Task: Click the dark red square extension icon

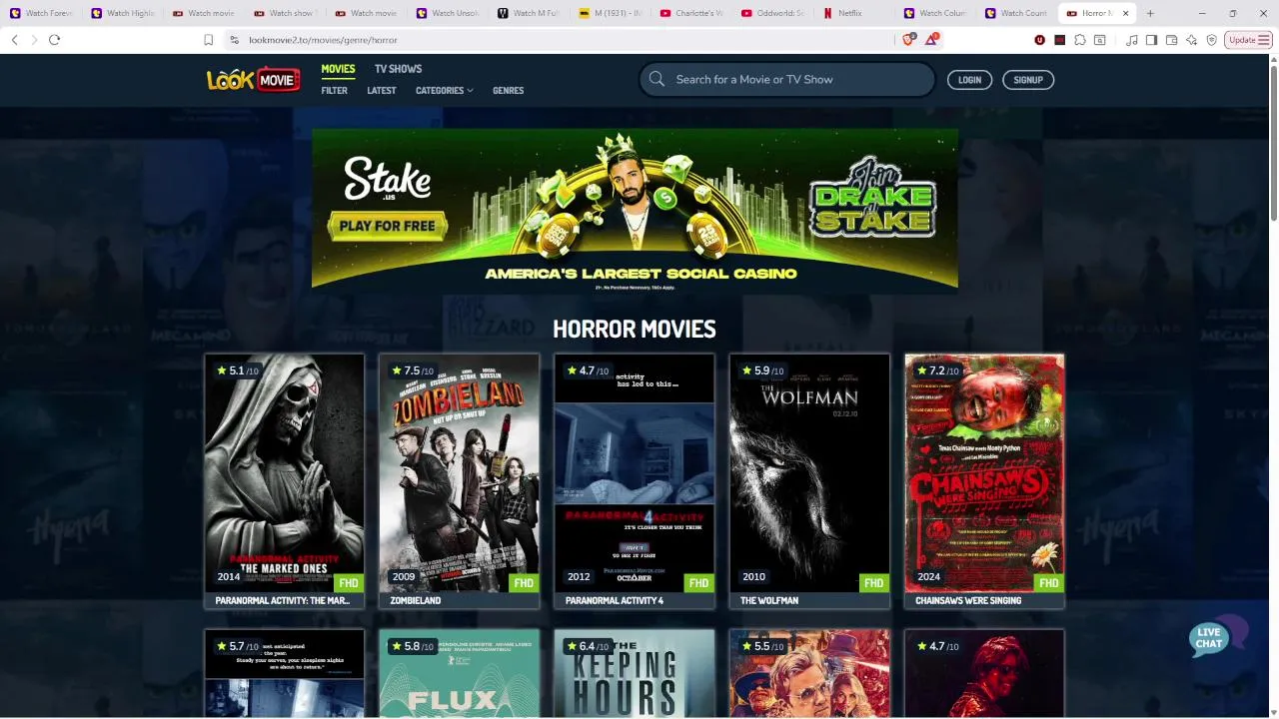Action: tap(1060, 40)
